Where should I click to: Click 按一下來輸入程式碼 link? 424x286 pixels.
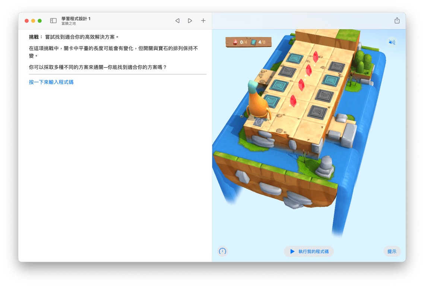(x=51, y=82)
